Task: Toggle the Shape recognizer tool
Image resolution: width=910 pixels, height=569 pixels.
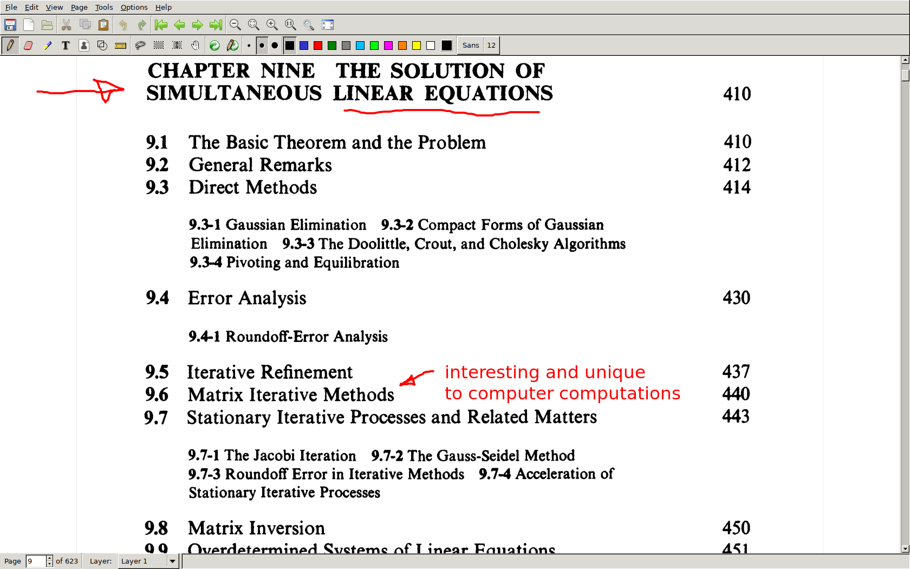Action: [102, 46]
